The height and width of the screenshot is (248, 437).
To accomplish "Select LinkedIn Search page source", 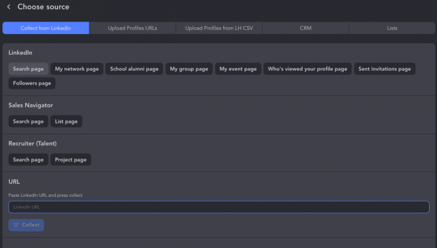I will (28, 69).
